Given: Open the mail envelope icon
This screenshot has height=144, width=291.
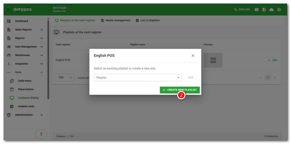Looking at the screenshot, I should [256, 10].
